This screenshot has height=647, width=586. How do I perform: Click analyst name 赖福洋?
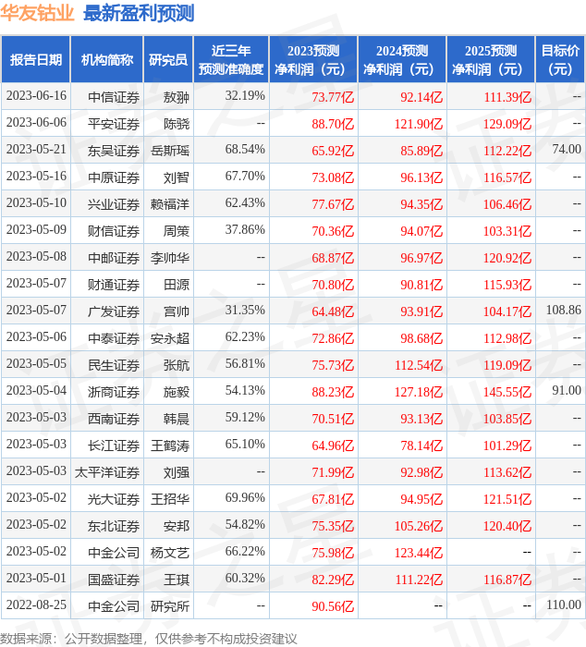170,204
